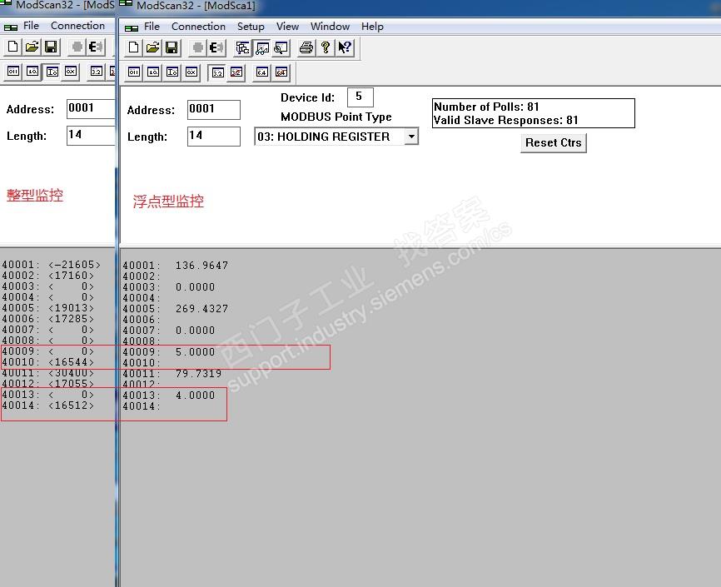Select <16544> value in back window
Viewport: 721px width, 587px height.
(x=71, y=362)
